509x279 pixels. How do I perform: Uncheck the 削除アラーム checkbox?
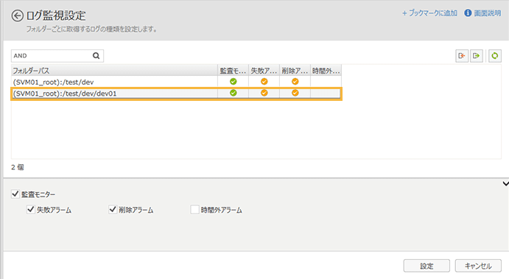(113, 209)
